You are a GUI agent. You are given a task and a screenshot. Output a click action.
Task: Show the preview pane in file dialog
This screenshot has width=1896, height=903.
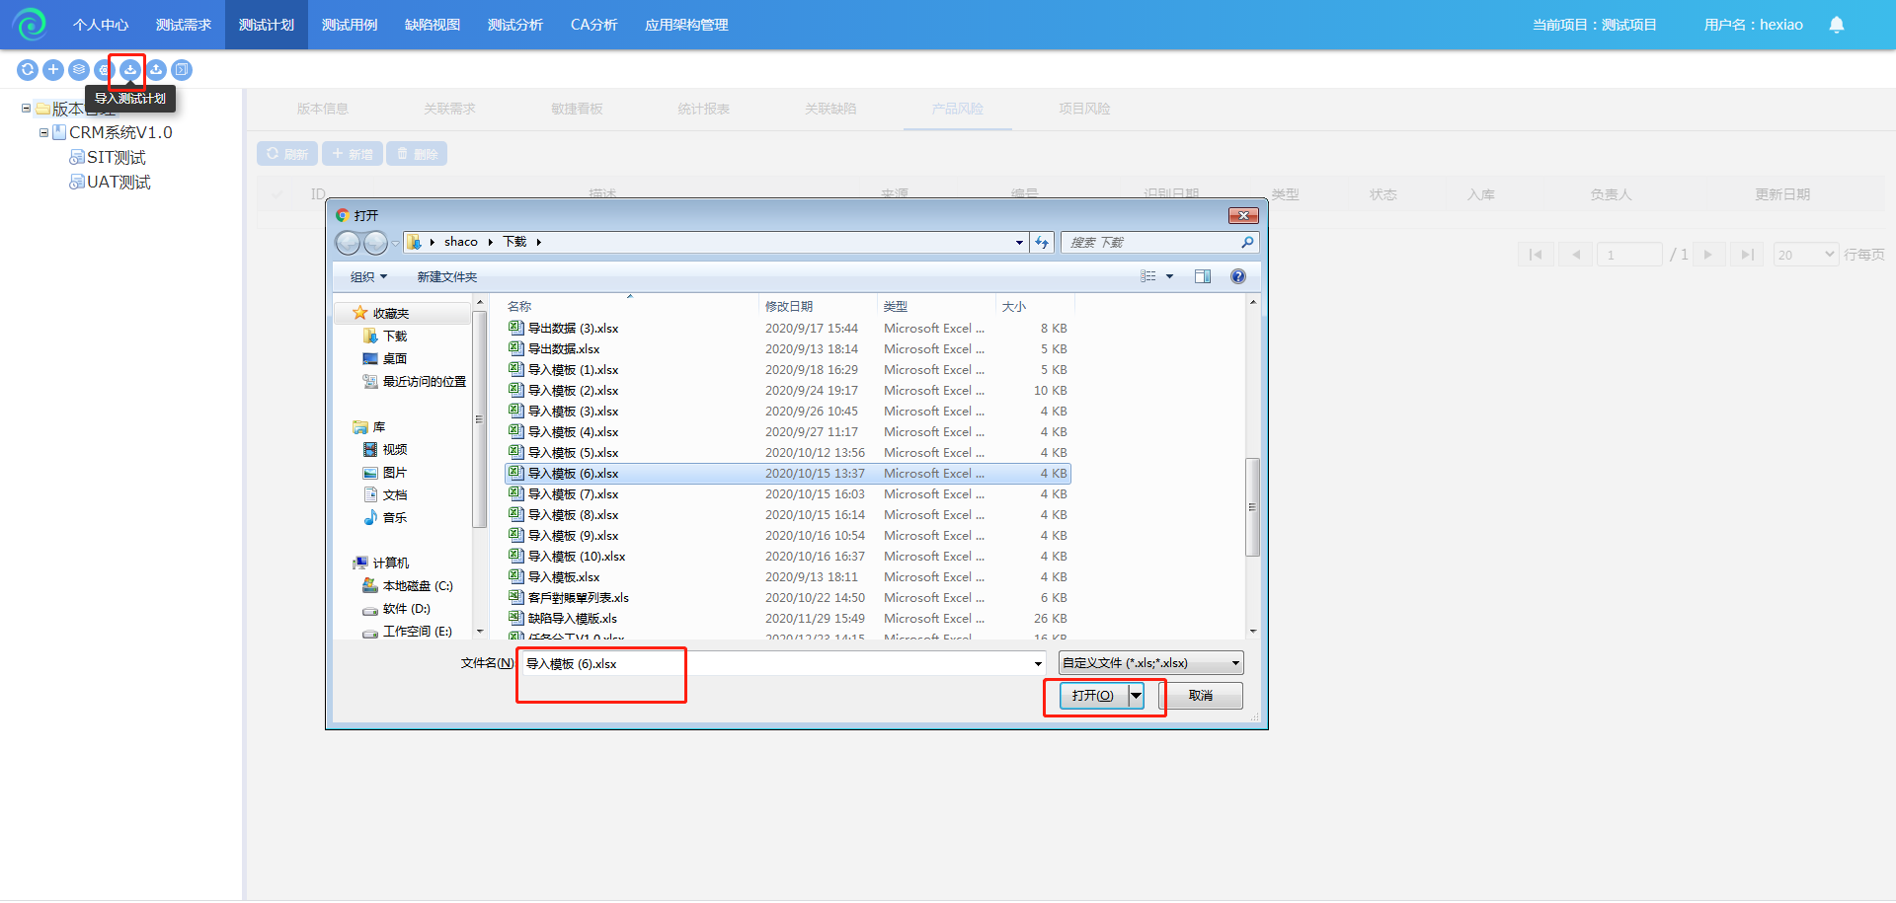(x=1202, y=277)
